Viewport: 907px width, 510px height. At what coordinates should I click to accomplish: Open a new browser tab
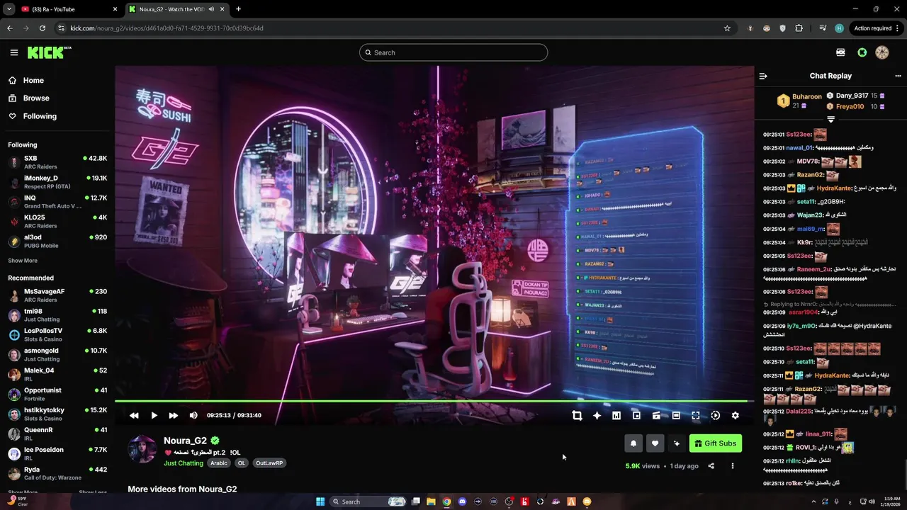(238, 9)
